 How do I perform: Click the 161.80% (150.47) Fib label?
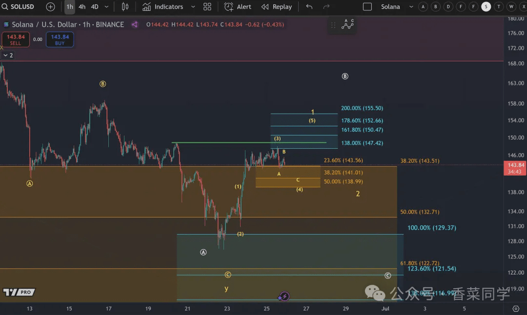coord(362,130)
